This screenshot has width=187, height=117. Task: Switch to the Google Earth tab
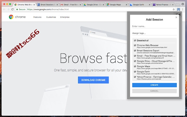tap(140, 5)
